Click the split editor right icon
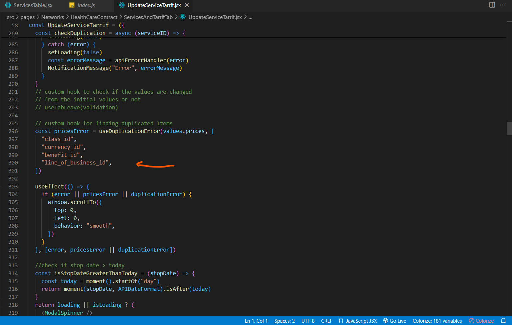The image size is (512, 325). tap(492, 5)
